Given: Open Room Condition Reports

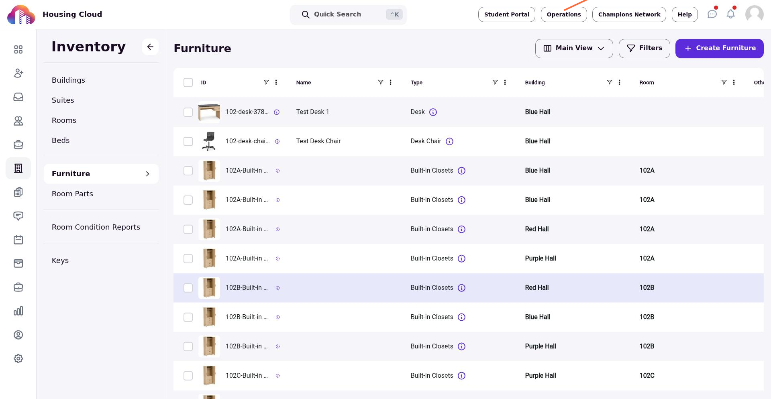Looking at the screenshot, I should (x=96, y=227).
